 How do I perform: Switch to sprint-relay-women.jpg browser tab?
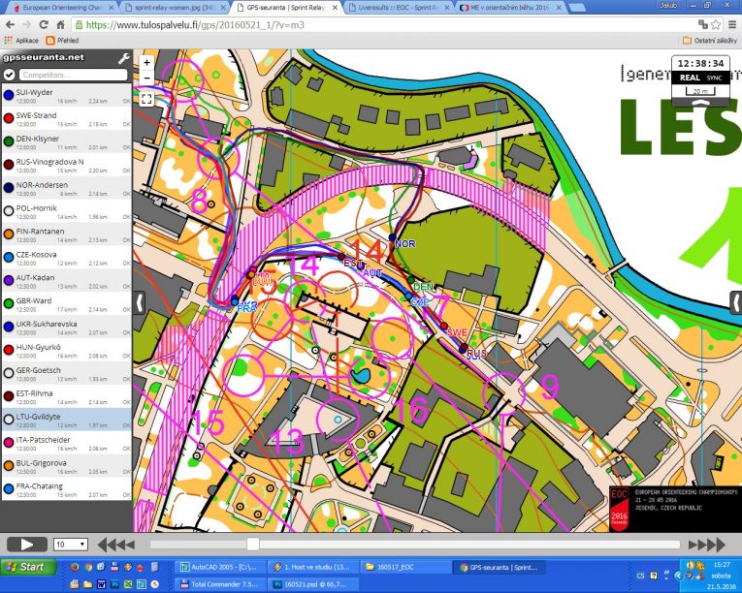click(x=175, y=8)
